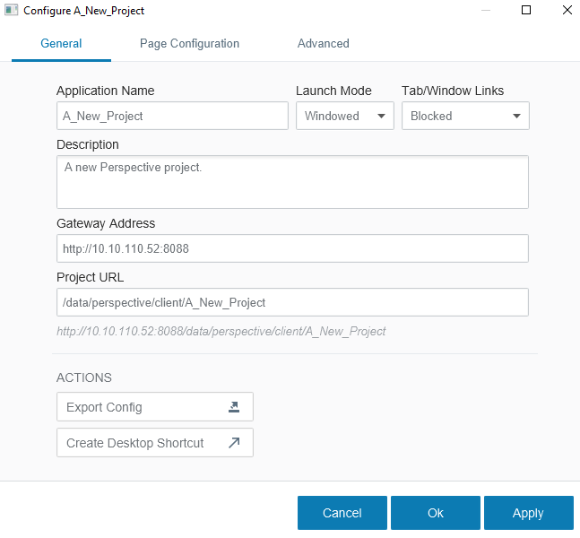The width and height of the screenshot is (580, 538).
Task: Maximize the Configure window
Action: coord(526,10)
